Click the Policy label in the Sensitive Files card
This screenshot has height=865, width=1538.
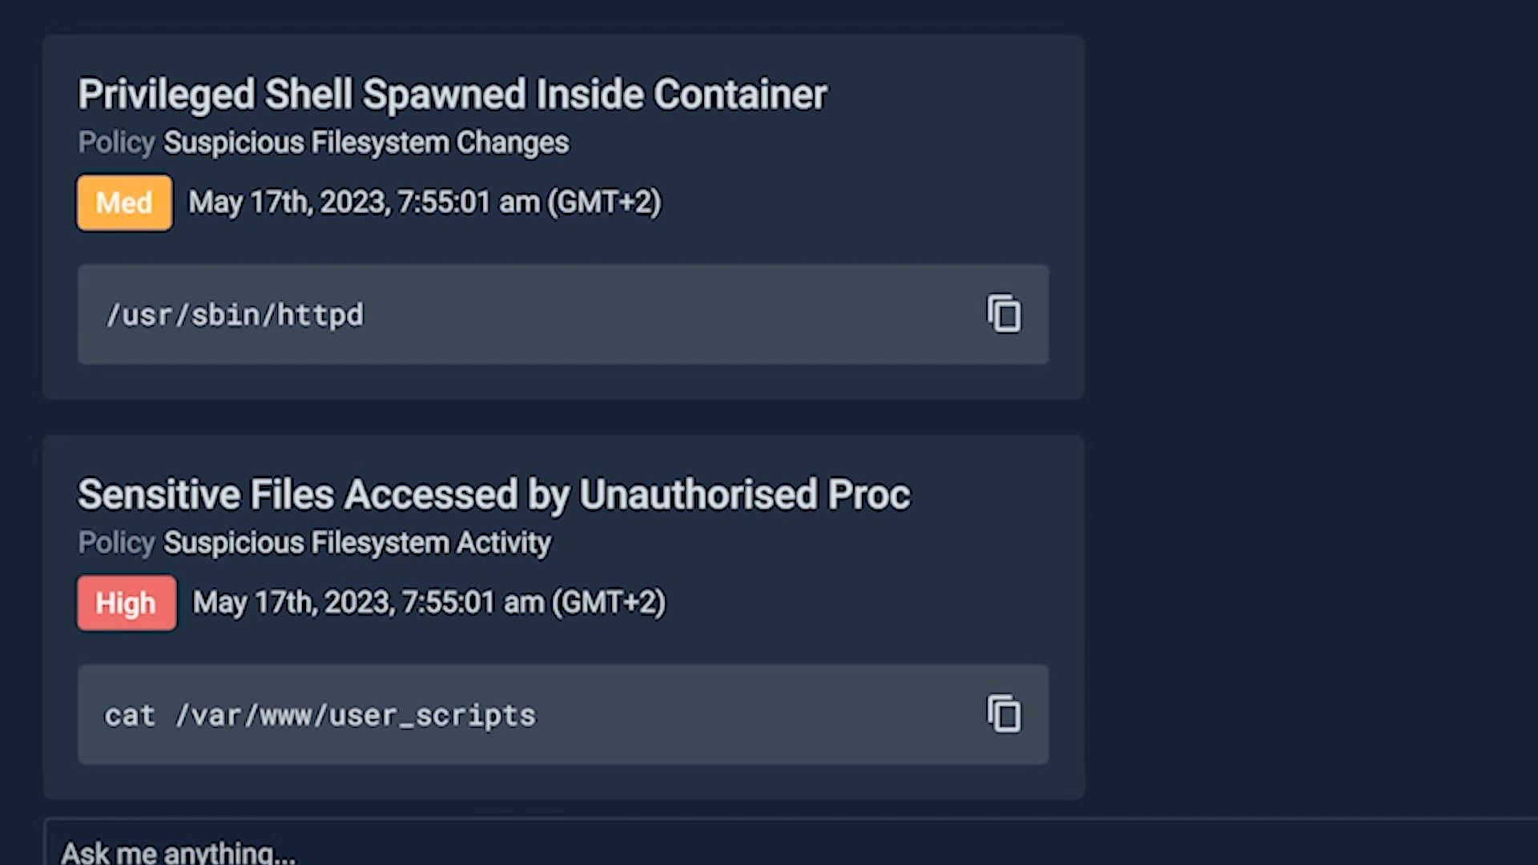(x=116, y=543)
